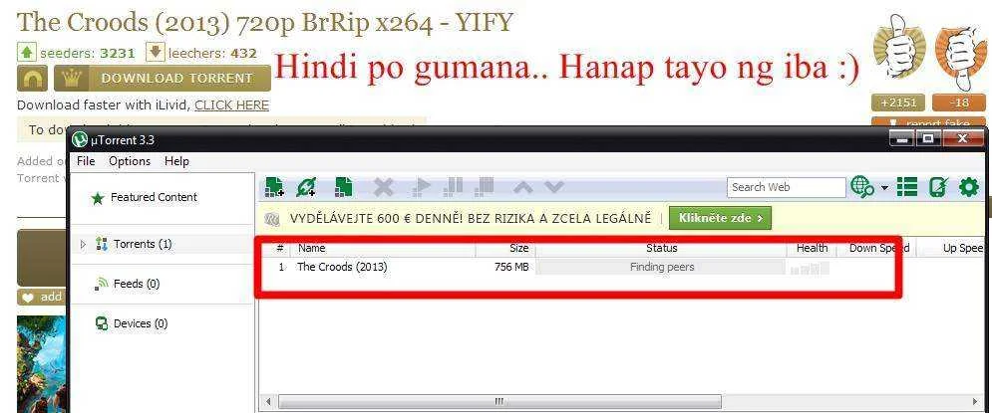Image resolution: width=992 pixels, height=413 pixels.
Task: Sort by the Name column header
Action: [385, 248]
